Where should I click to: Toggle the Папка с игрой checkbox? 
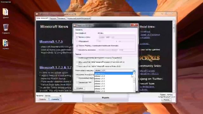pyautogui.click(x=77, y=37)
